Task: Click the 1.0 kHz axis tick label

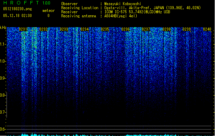Action: pos(3,62)
